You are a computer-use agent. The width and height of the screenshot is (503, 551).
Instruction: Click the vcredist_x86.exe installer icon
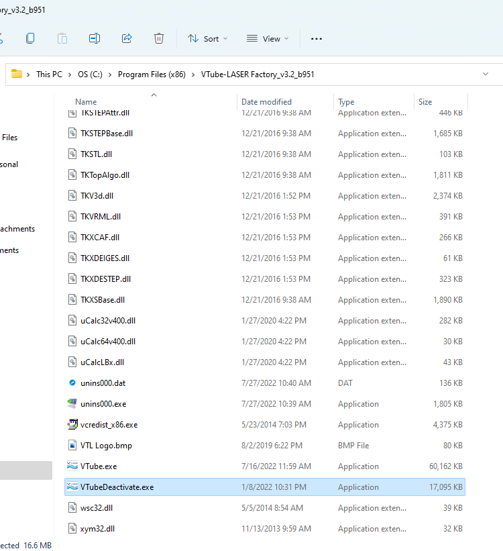[73, 425]
